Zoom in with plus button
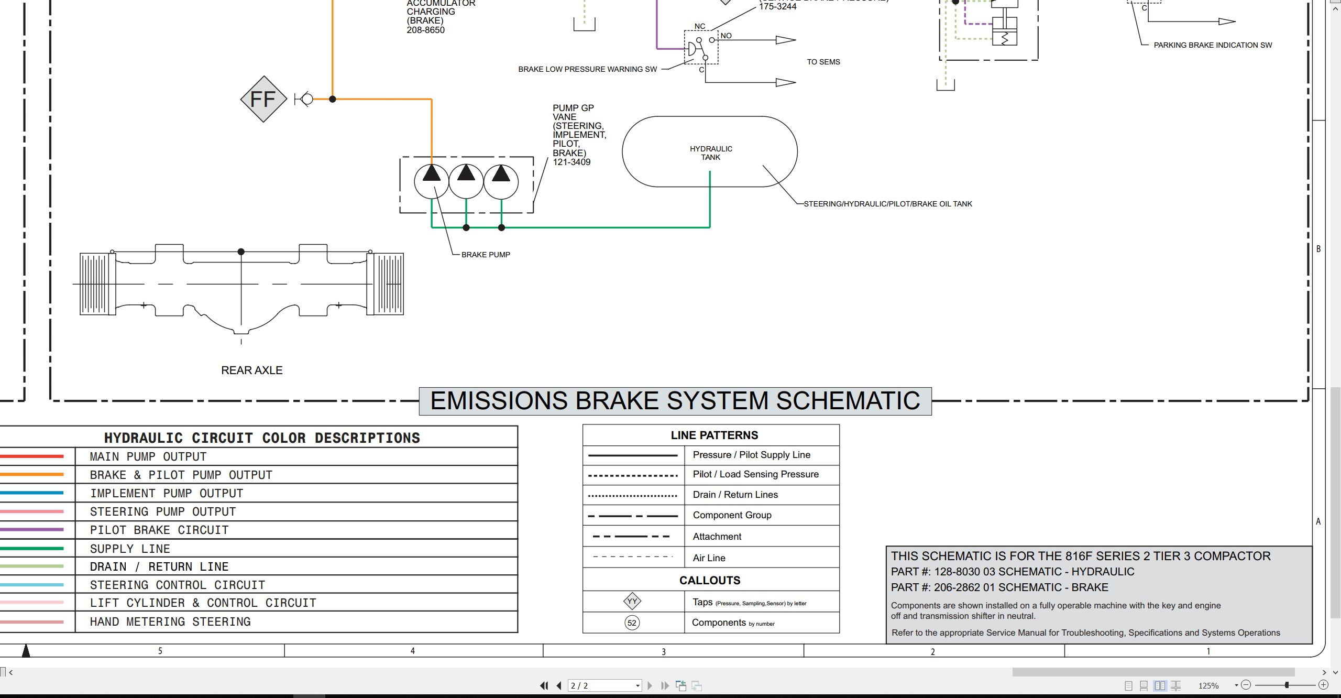 coord(1323,685)
